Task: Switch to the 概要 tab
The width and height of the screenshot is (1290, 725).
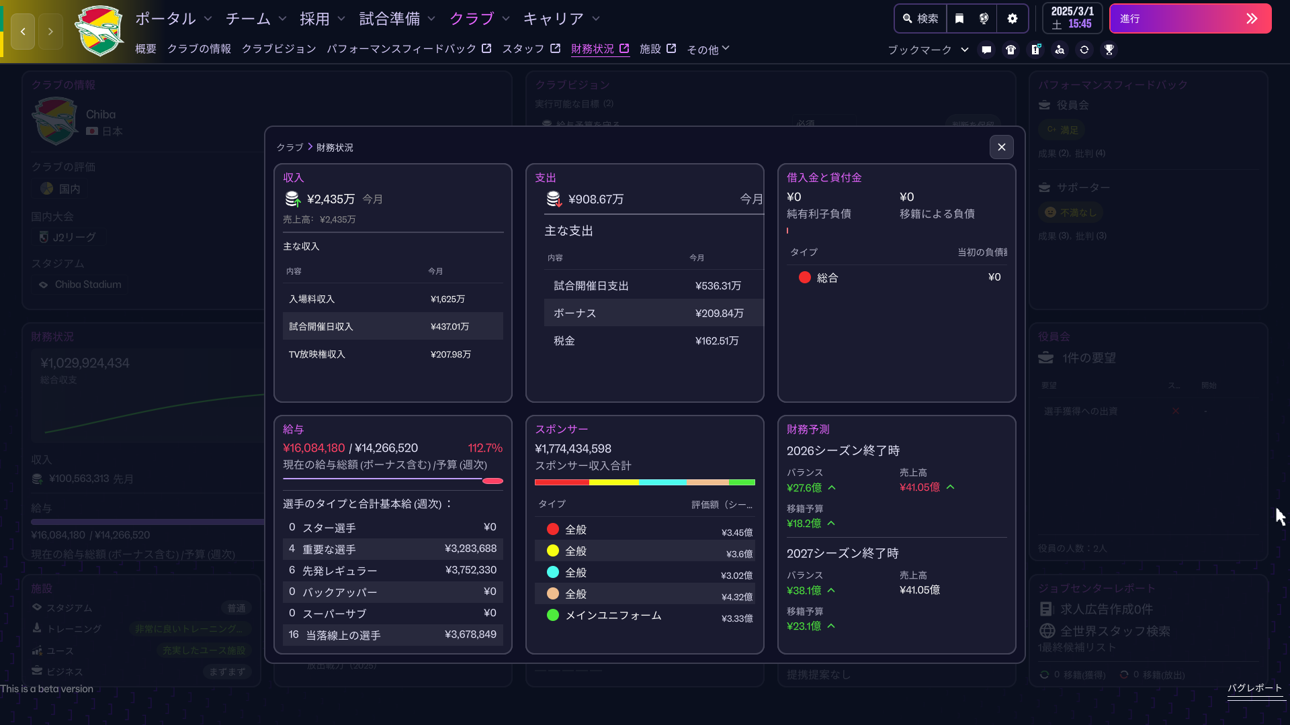Action: 146,49
